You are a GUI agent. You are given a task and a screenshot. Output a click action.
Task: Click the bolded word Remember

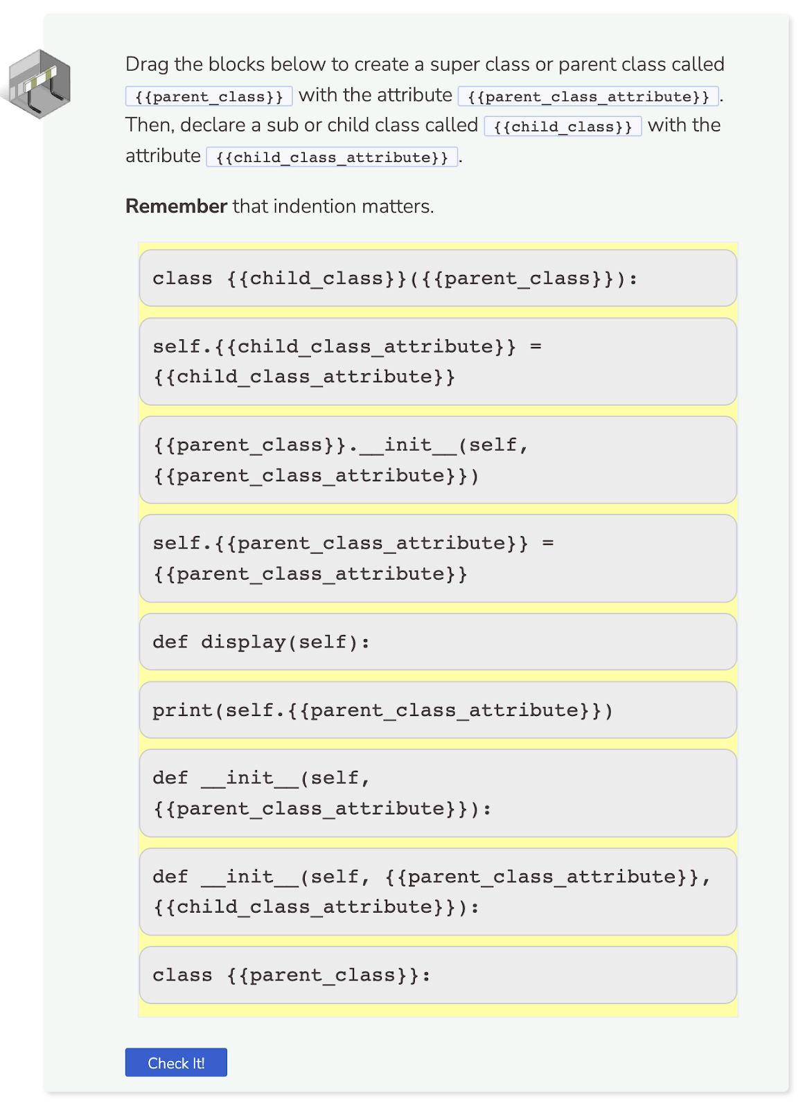[x=175, y=206]
